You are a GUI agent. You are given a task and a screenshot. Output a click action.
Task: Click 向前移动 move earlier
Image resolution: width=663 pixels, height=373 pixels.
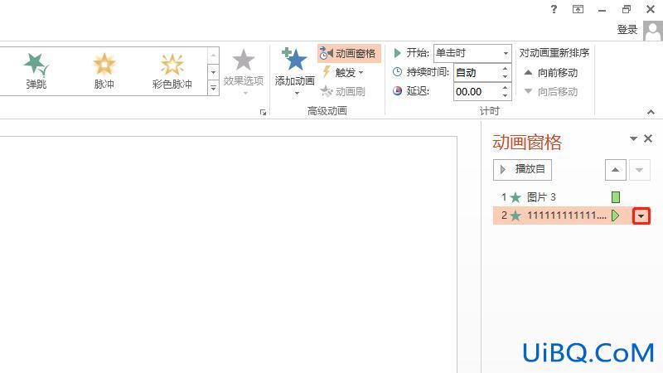551,73
